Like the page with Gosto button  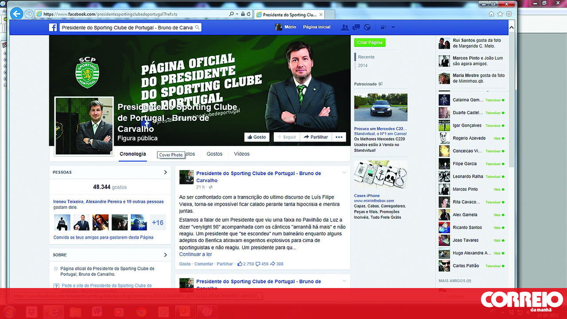[256, 137]
